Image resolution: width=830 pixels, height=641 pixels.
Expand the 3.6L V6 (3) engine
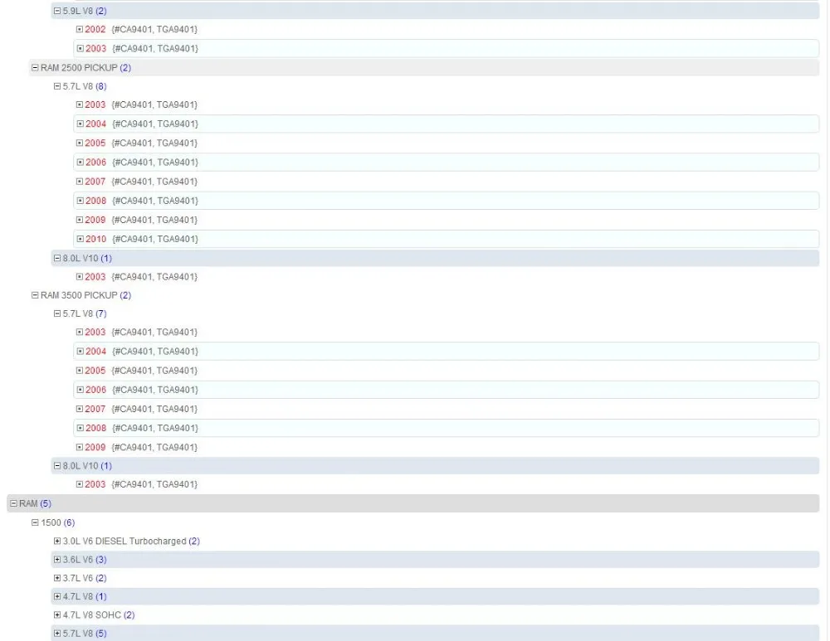pyautogui.click(x=57, y=560)
